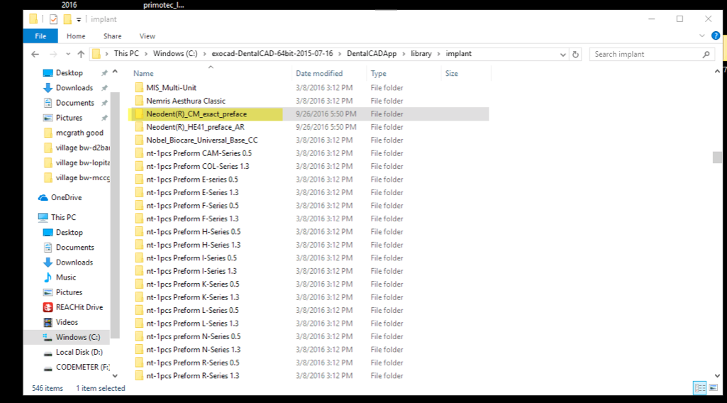727x403 pixels.
Task: Click the search magnifier icon
Action: coord(706,54)
